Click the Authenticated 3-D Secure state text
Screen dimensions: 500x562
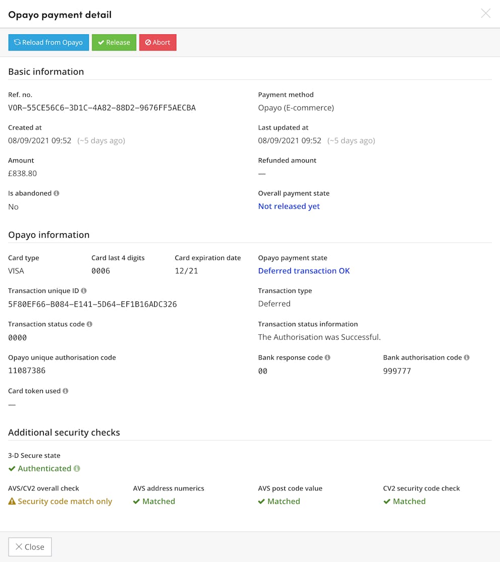point(44,468)
